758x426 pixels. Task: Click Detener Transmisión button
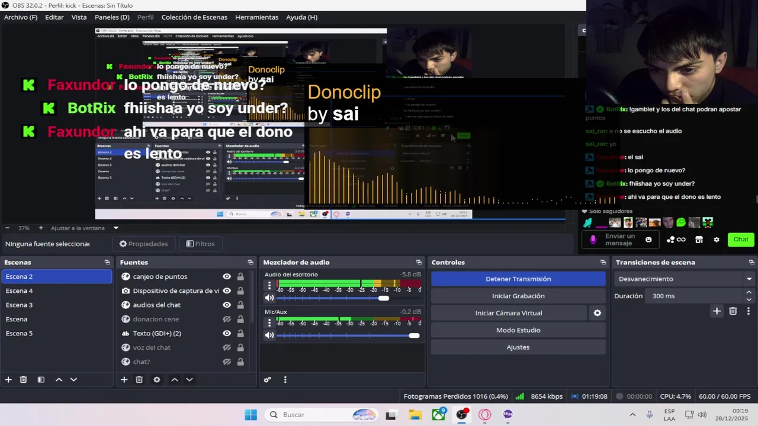[518, 279]
